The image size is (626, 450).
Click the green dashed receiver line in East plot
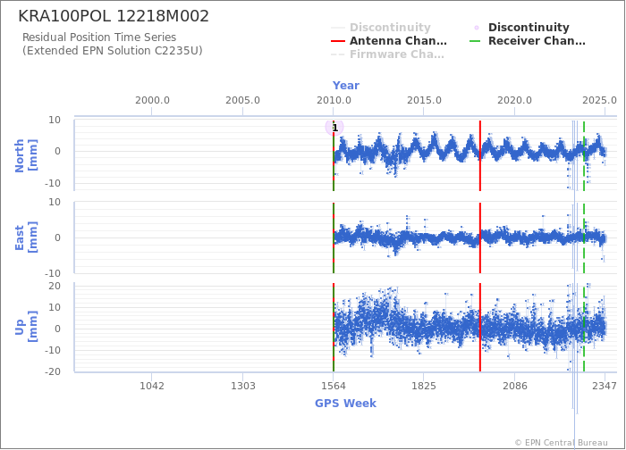[x=584, y=237]
